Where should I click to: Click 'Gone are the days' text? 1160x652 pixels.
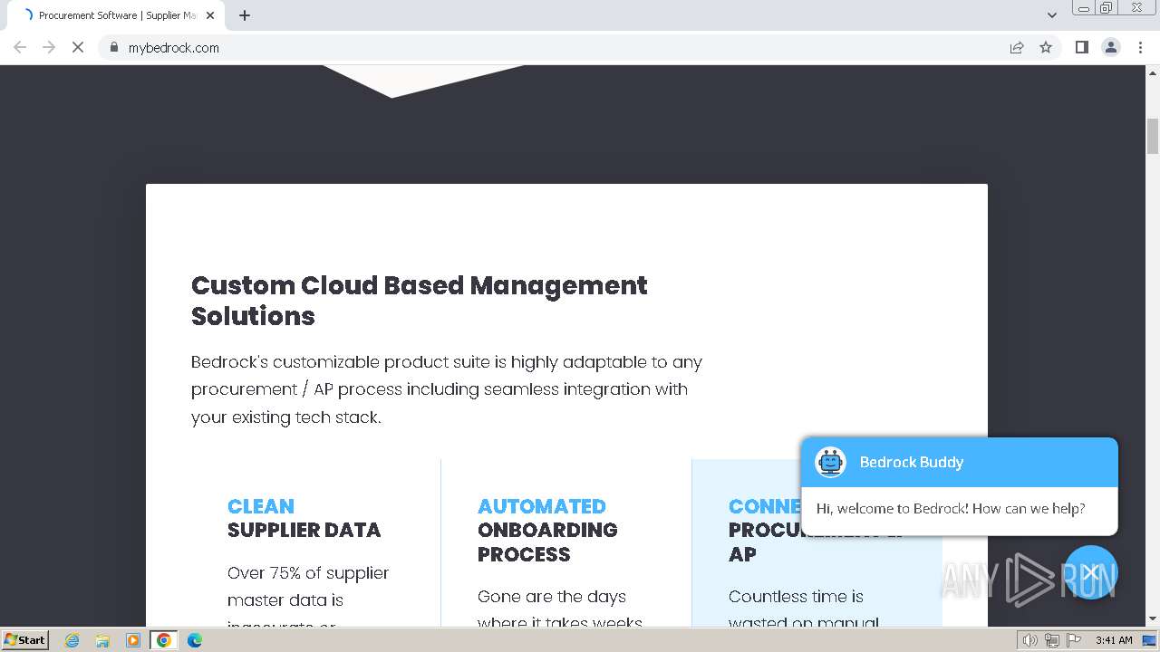(552, 596)
